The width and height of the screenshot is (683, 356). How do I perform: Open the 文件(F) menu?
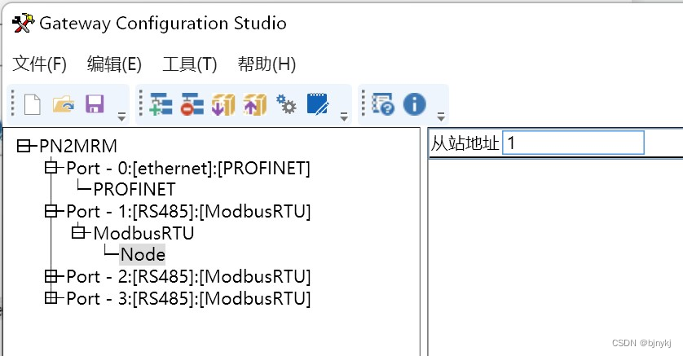[x=39, y=64]
